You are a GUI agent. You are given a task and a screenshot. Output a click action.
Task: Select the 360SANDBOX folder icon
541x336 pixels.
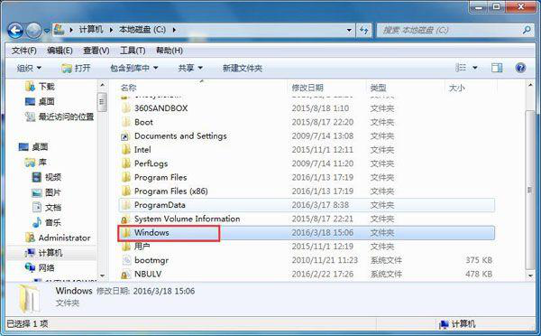click(x=125, y=108)
